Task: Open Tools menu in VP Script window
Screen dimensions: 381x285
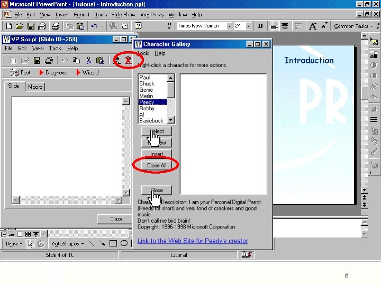Action: point(55,48)
